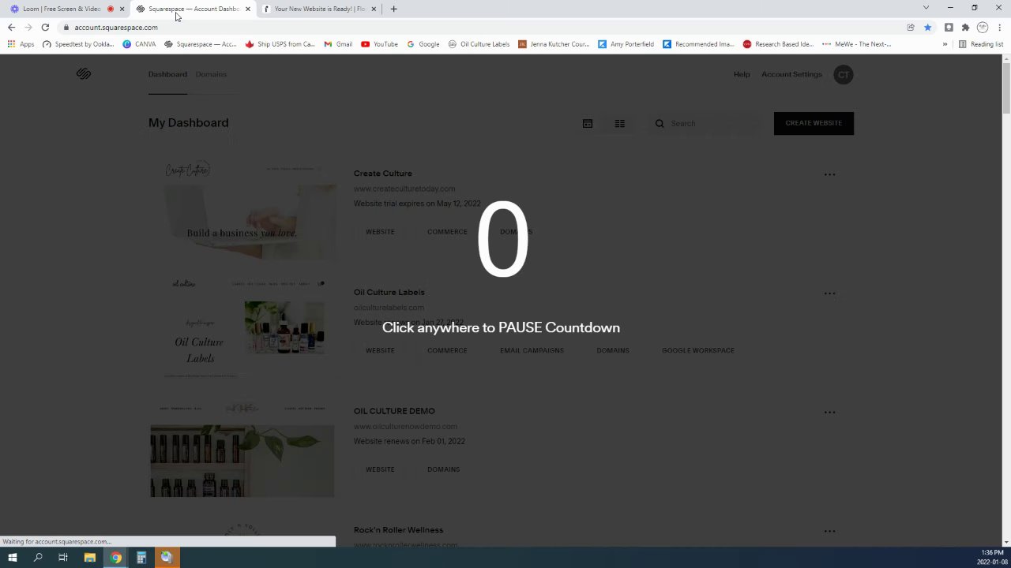The width and height of the screenshot is (1011, 568).
Task: Click the dashboard Search input field
Action: coord(705,123)
